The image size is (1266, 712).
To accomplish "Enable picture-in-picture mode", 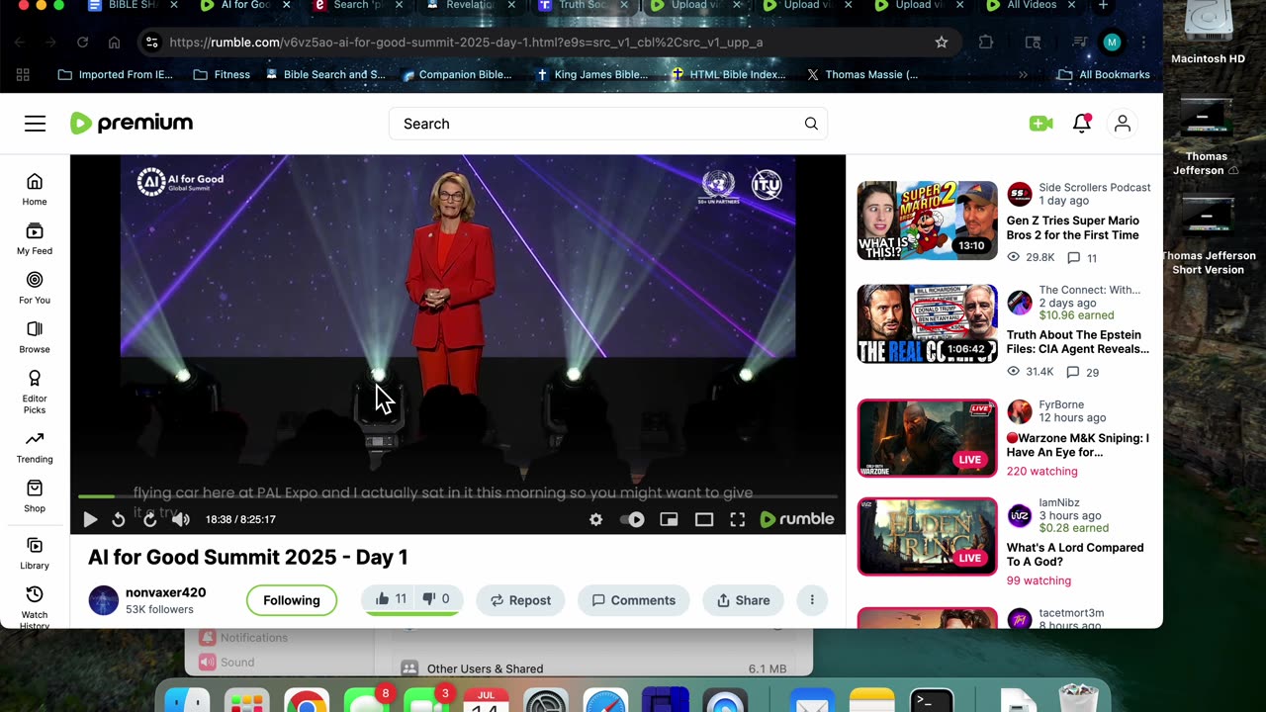I will (x=669, y=519).
